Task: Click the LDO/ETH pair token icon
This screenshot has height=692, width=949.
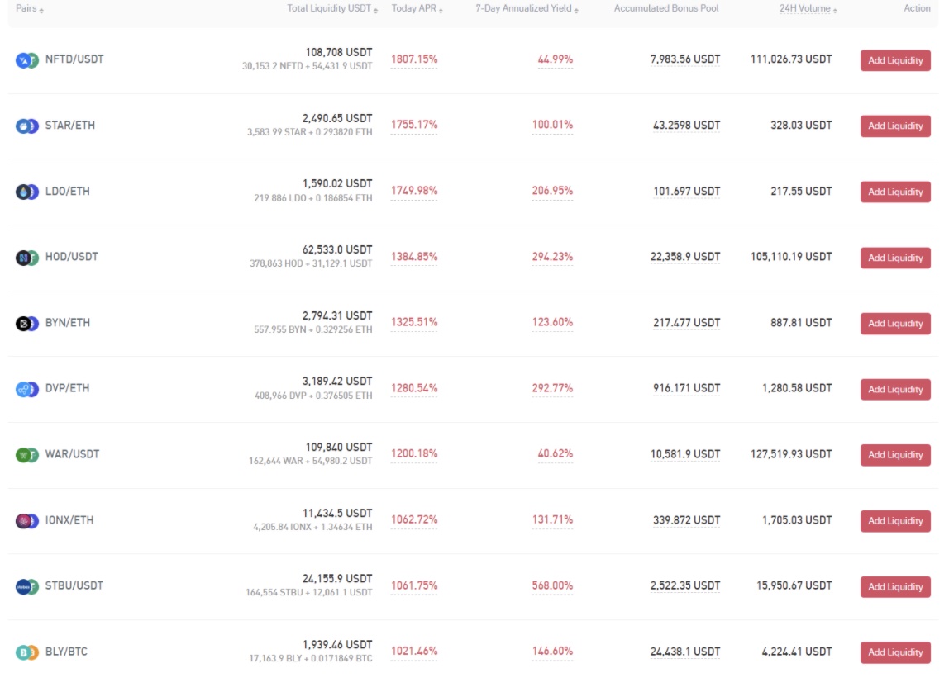Action: coord(27,192)
